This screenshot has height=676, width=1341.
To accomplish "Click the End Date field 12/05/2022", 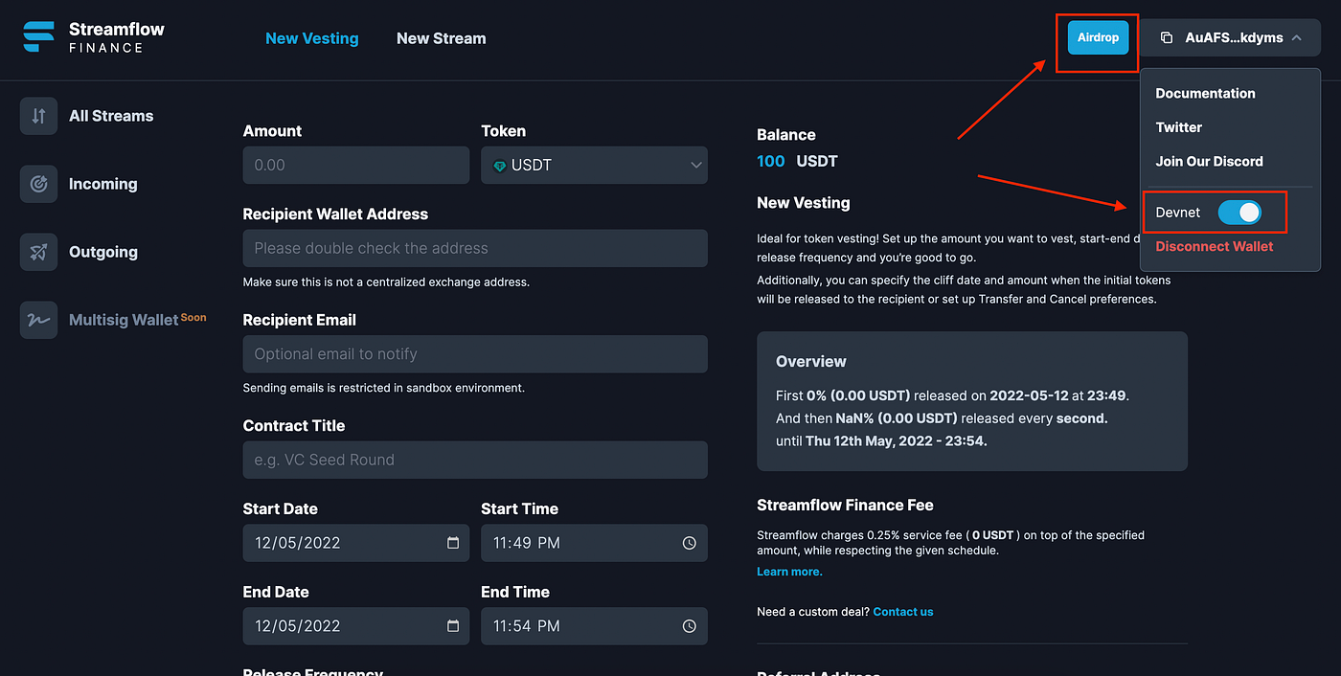I will point(356,626).
